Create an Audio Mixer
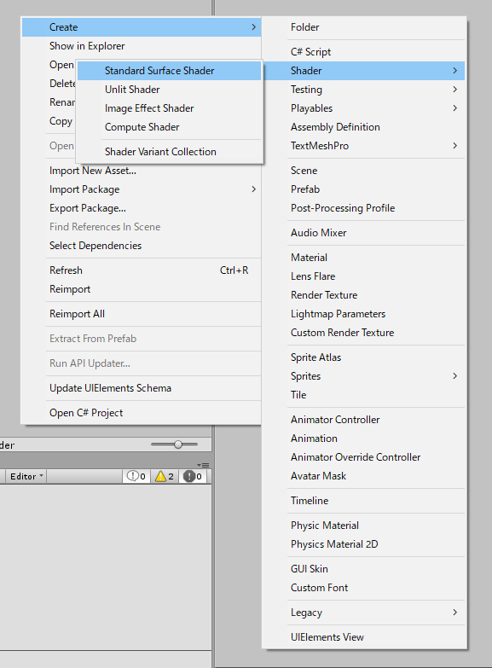The height and width of the screenshot is (668, 492). [x=364, y=233]
